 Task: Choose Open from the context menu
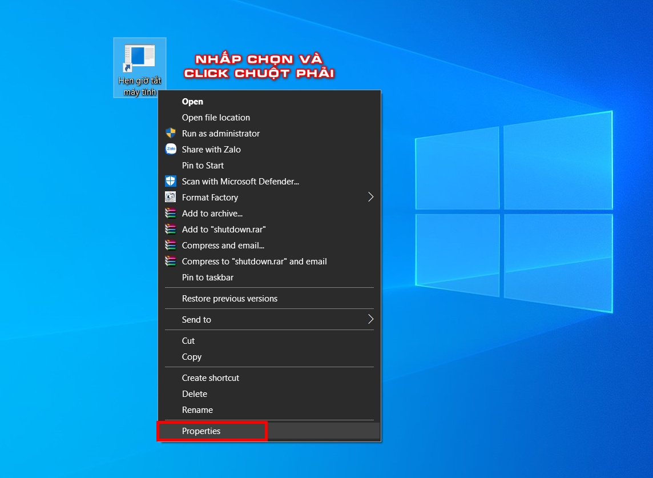tap(269, 101)
